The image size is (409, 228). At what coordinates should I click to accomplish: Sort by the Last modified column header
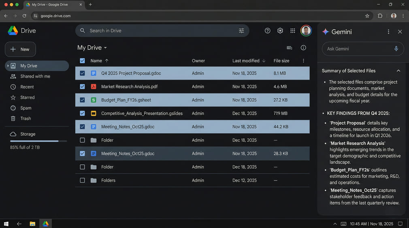pyautogui.click(x=246, y=61)
